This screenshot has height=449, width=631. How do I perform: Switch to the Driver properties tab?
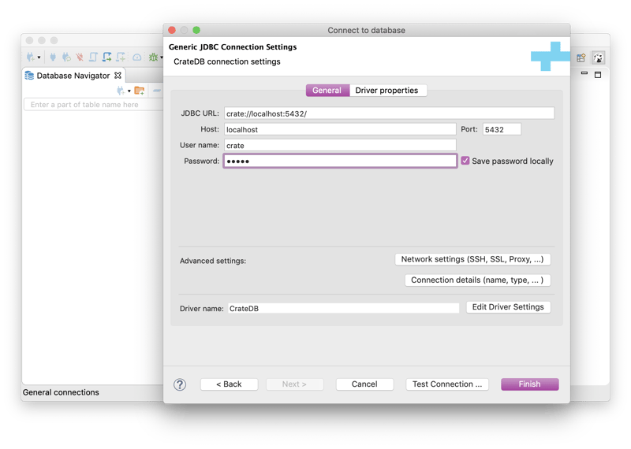(386, 91)
